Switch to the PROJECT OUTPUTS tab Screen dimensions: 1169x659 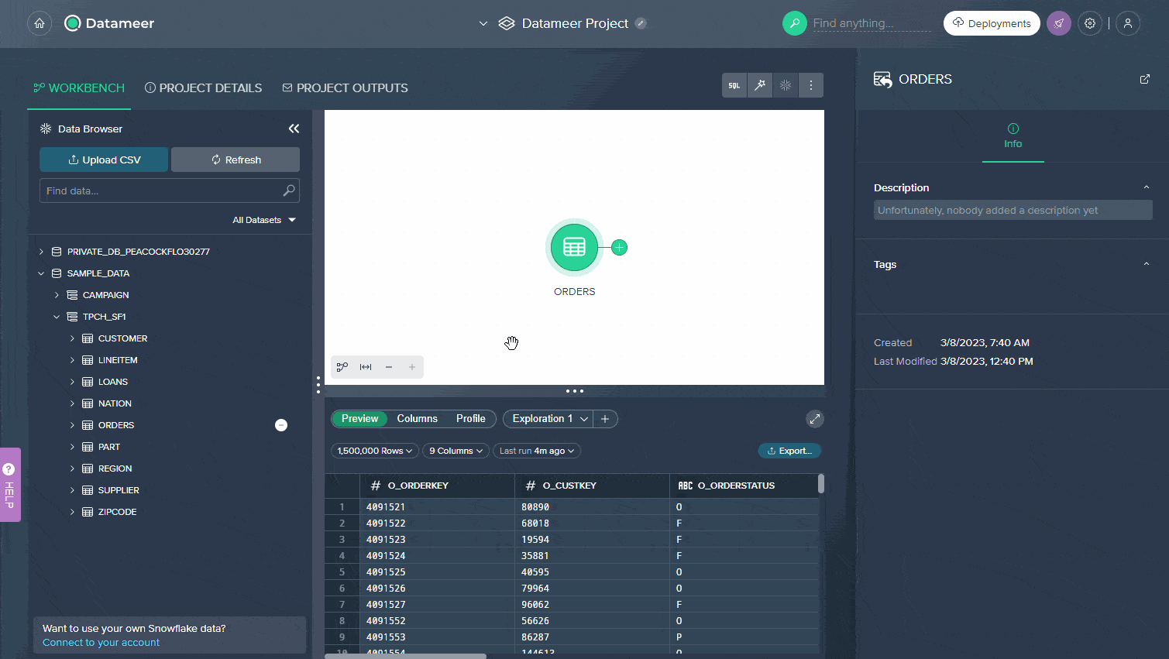[345, 88]
